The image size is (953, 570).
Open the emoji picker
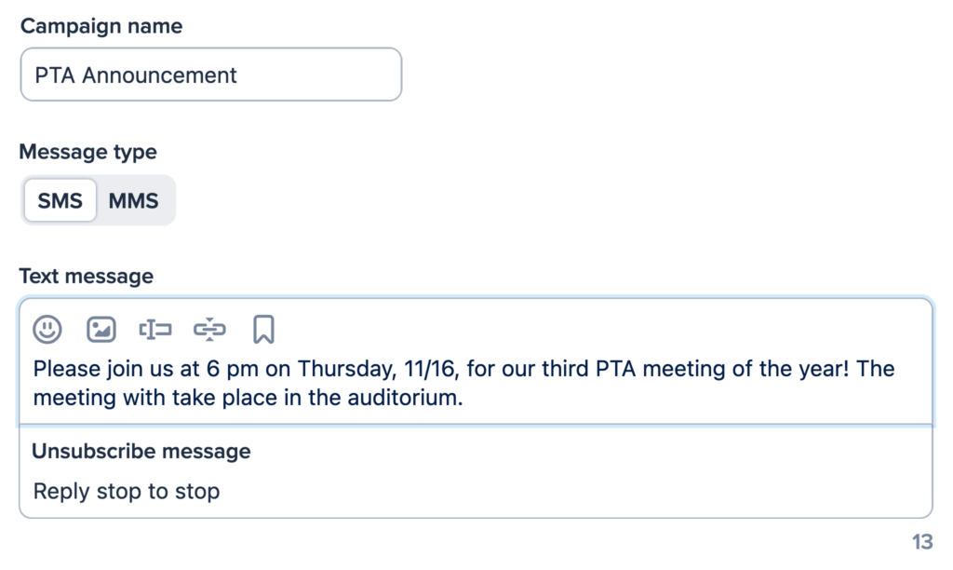click(x=47, y=329)
